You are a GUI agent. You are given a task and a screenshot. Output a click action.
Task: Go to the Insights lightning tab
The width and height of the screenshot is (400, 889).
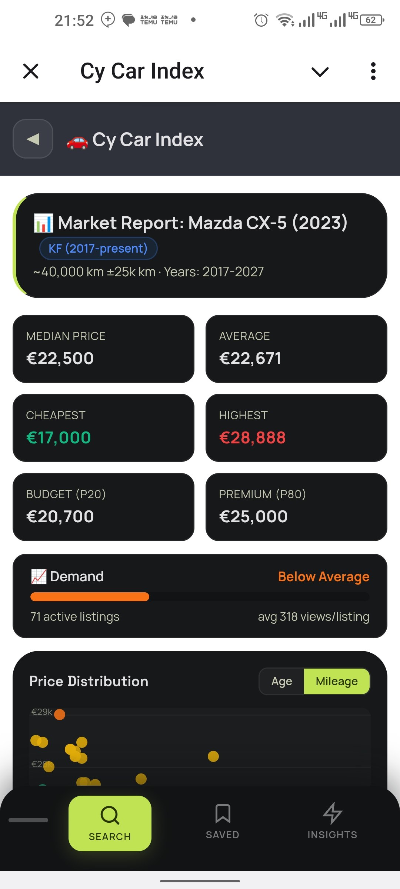coord(332,821)
